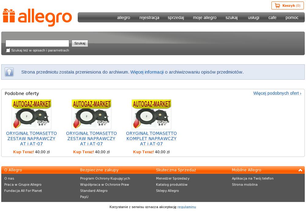Image resolution: width=306 pixels, height=213 pixels.
Task: Click the Mobilne Allegro footer heading
Action: click(x=246, y=170)
